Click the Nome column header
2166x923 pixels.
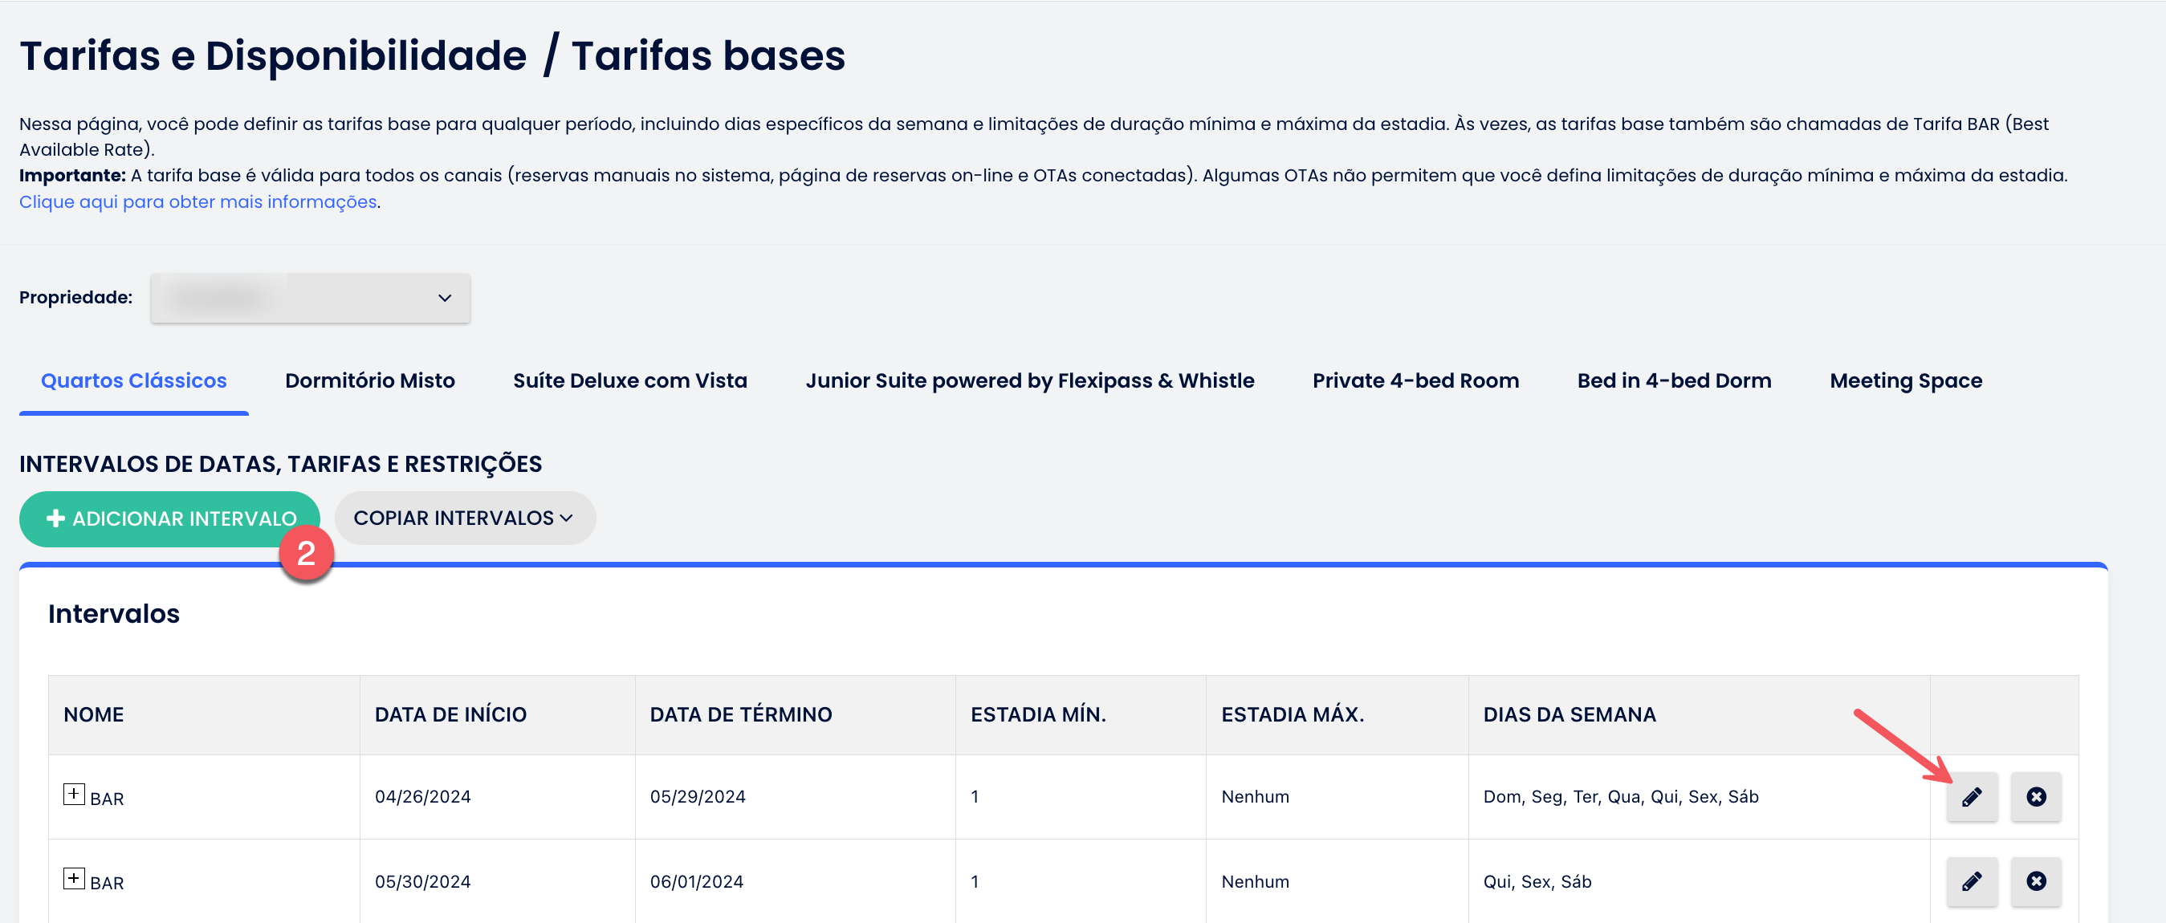click(x=93, y=714)
